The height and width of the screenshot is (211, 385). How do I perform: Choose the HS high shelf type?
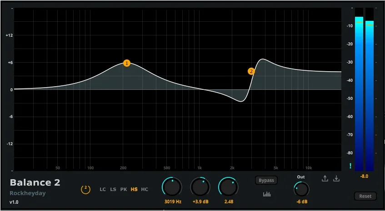click(134, 189)
